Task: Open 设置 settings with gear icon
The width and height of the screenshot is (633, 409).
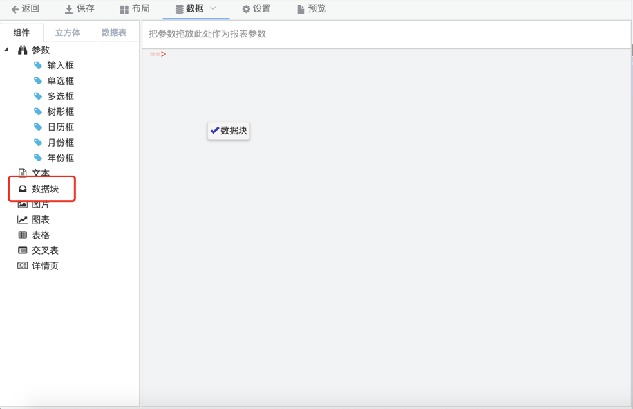Action: click(x=256, y=9)
